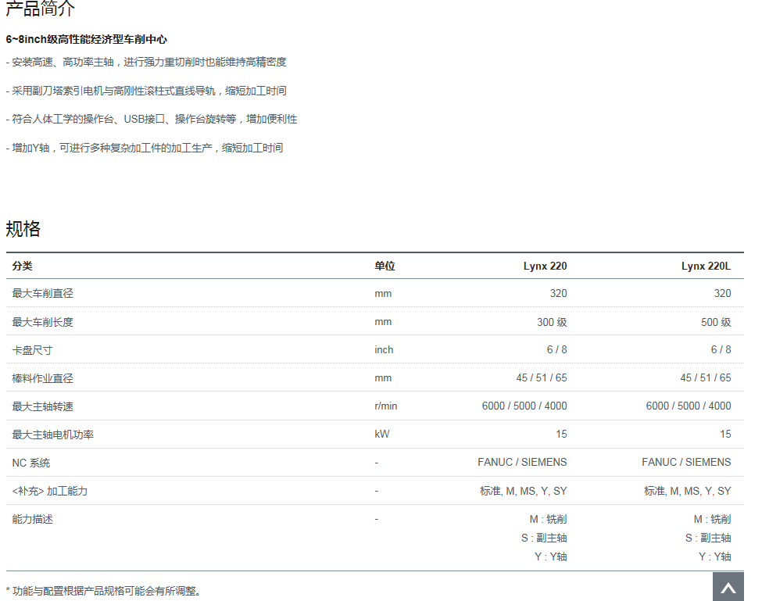
Task: Select the 最大主轴电机功率 row label
Action: pos(53,435)
